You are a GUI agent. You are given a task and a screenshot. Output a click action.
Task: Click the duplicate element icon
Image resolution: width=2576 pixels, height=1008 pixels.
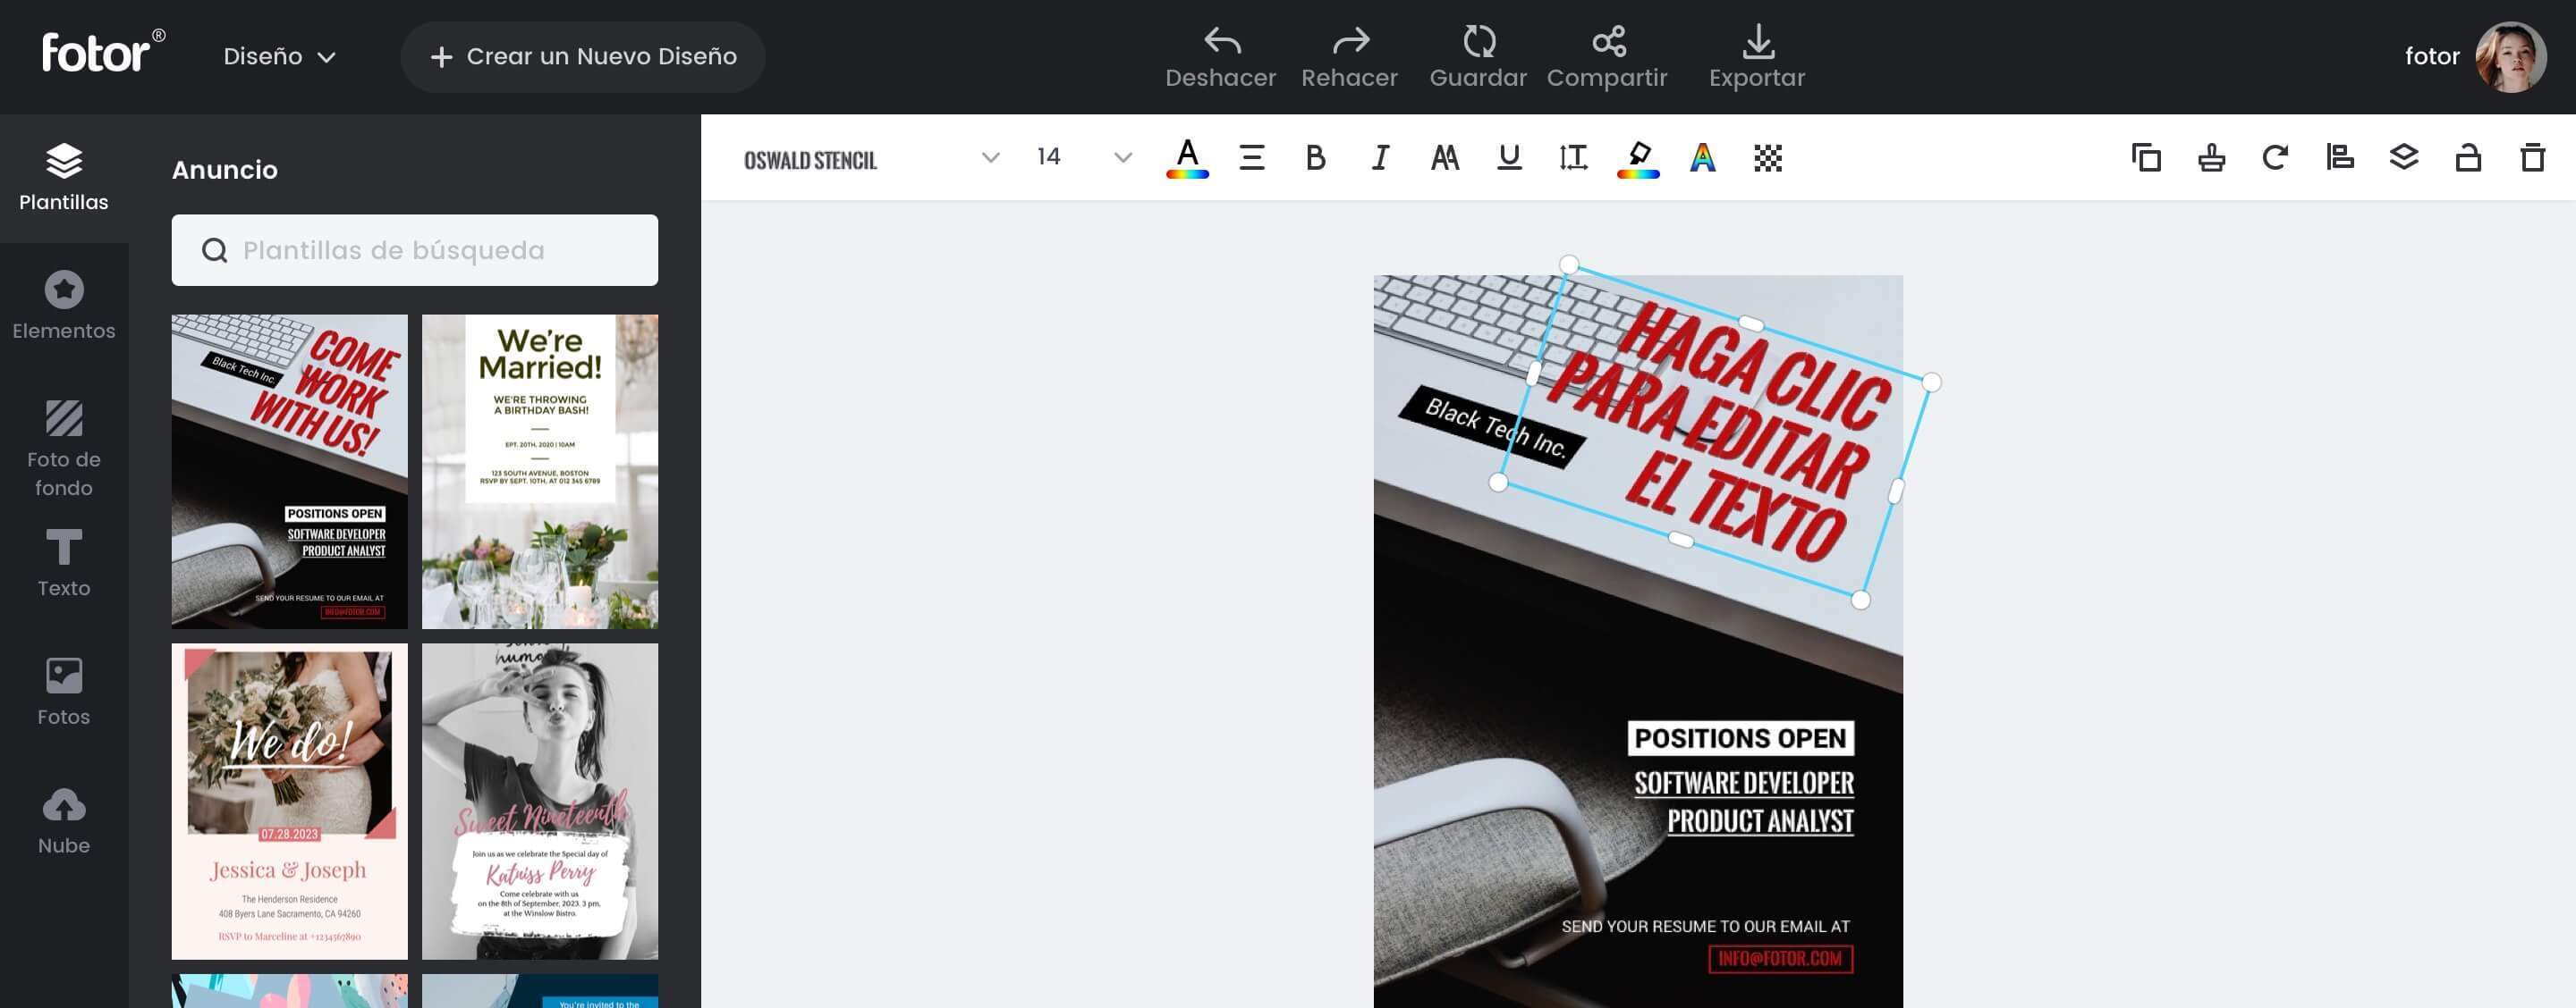2146,158
